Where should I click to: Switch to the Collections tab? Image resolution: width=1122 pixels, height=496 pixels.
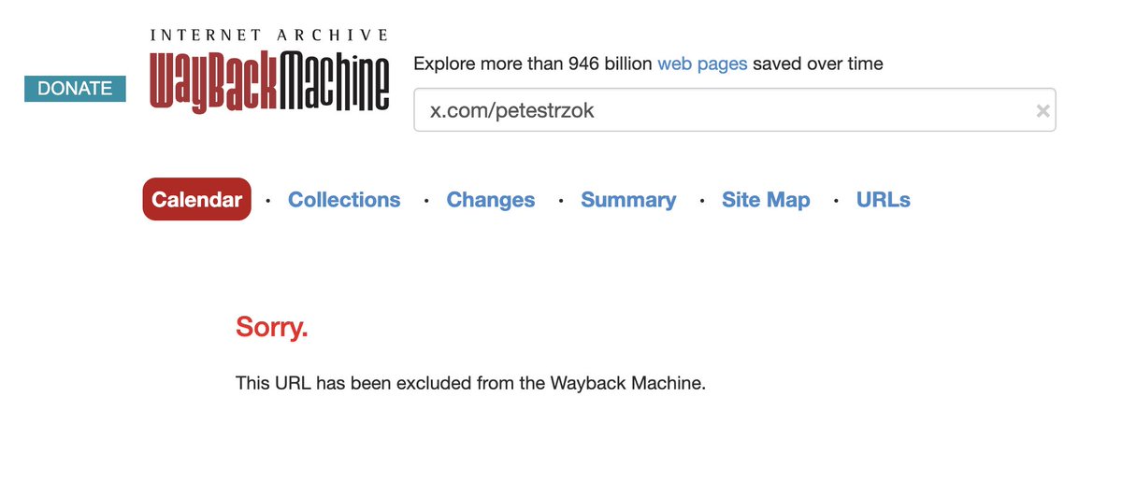(344, 200)
